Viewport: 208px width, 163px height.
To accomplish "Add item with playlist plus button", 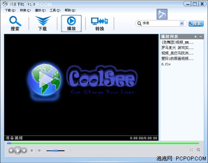I will (x=195, y=37).
